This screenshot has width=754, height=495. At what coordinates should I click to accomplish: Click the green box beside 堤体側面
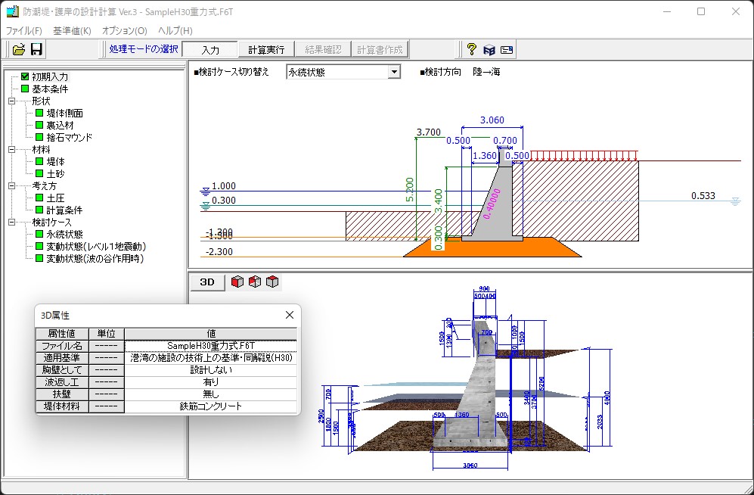(39, 113)
